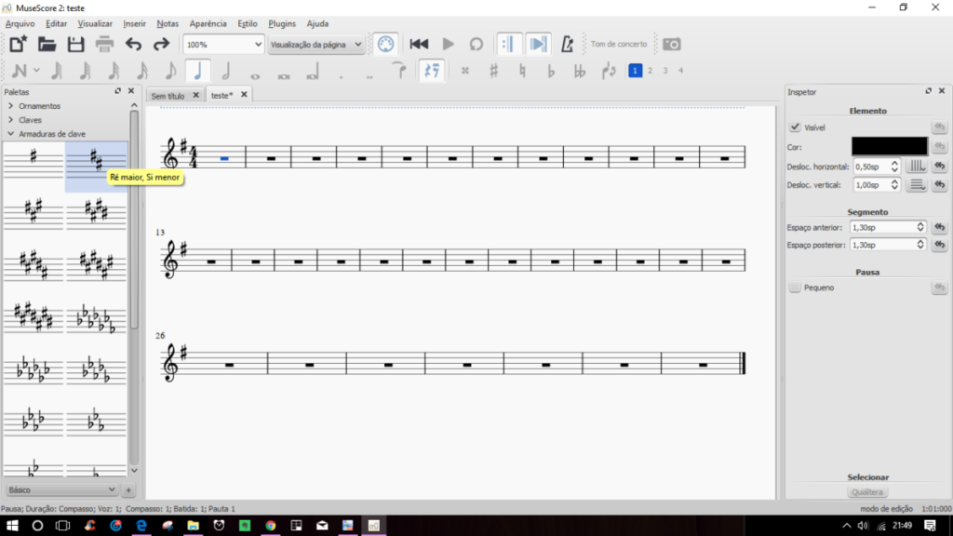Open the 100% zoom dropdown
The height and width of the screenshot is (536, 953).
click(223, 44)
